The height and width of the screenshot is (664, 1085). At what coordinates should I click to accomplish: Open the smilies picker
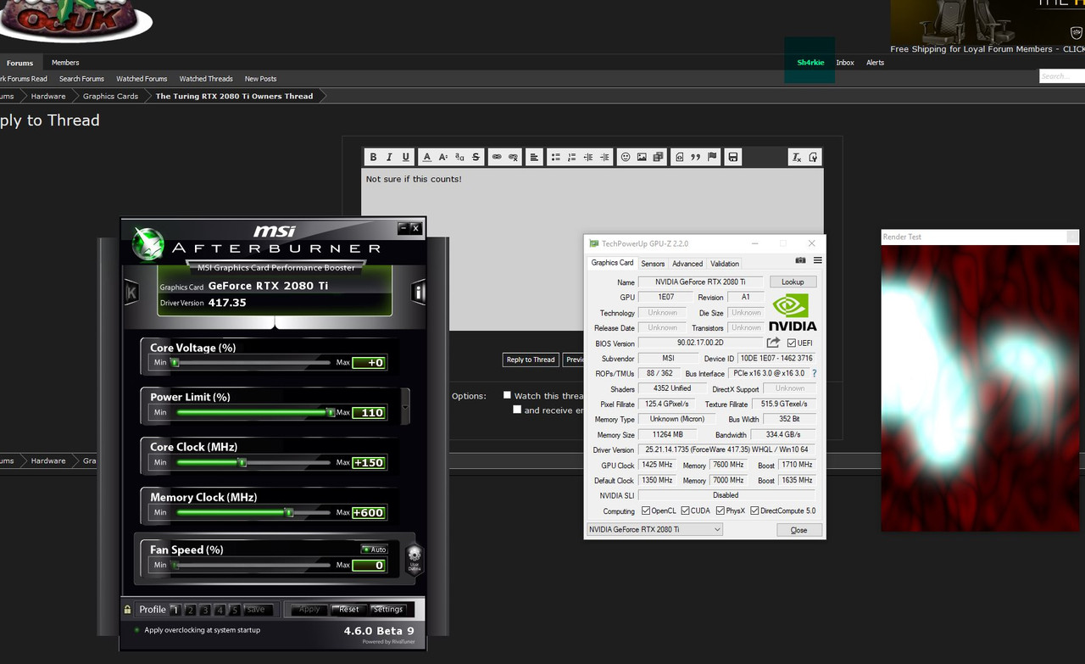point(626,157)
